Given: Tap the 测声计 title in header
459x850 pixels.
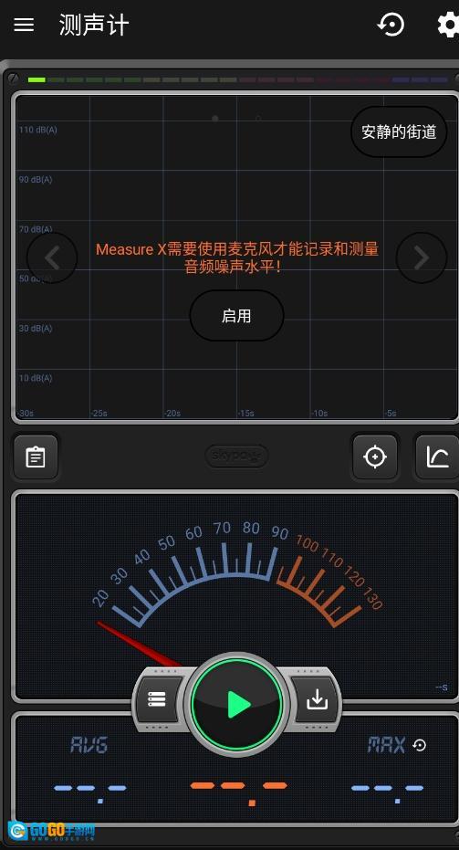Looking at the screenshot, I should pos(94,25).
